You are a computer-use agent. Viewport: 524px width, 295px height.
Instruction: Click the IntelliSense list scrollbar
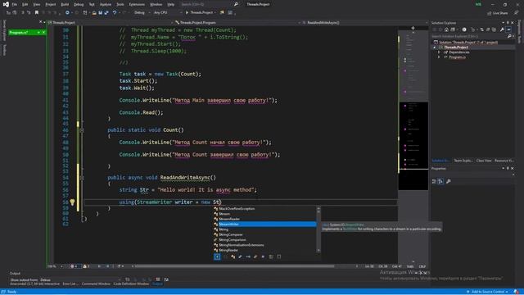(x=318, y=229)
